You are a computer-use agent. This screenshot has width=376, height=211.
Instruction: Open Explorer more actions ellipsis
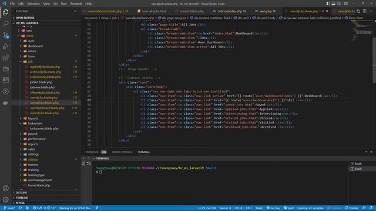pyautogui.click(x=75, y=11)
